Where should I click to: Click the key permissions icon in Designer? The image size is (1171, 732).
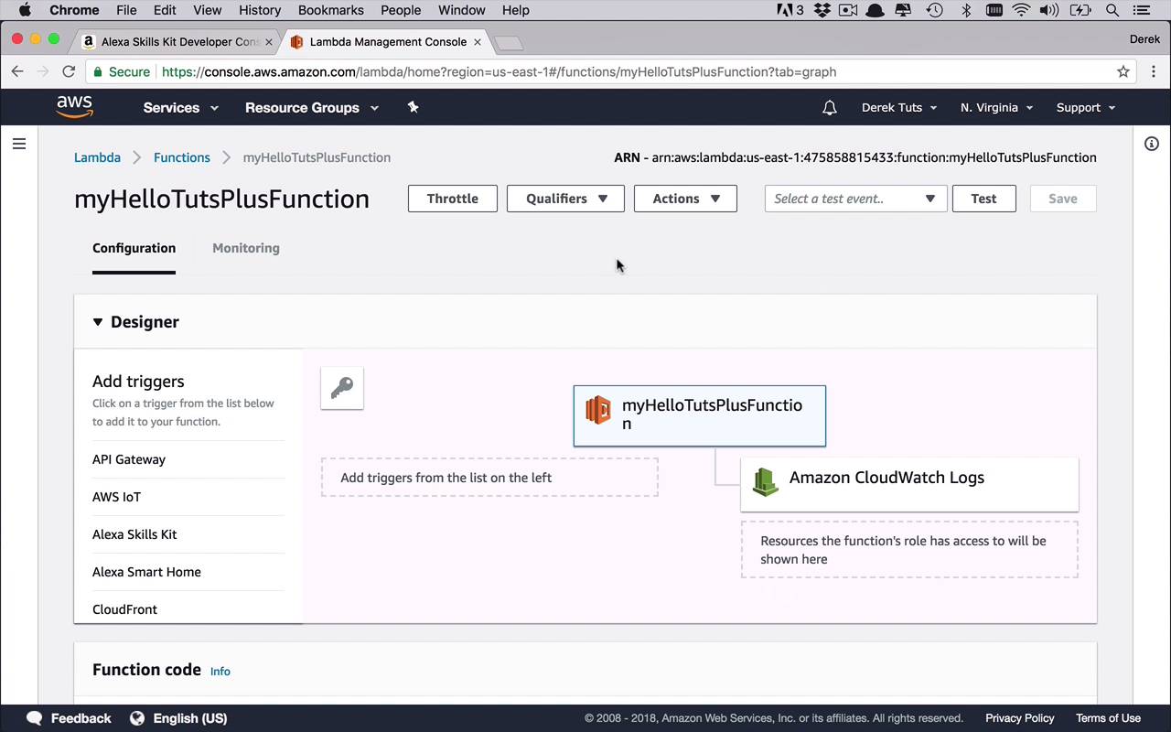(342, 388)
